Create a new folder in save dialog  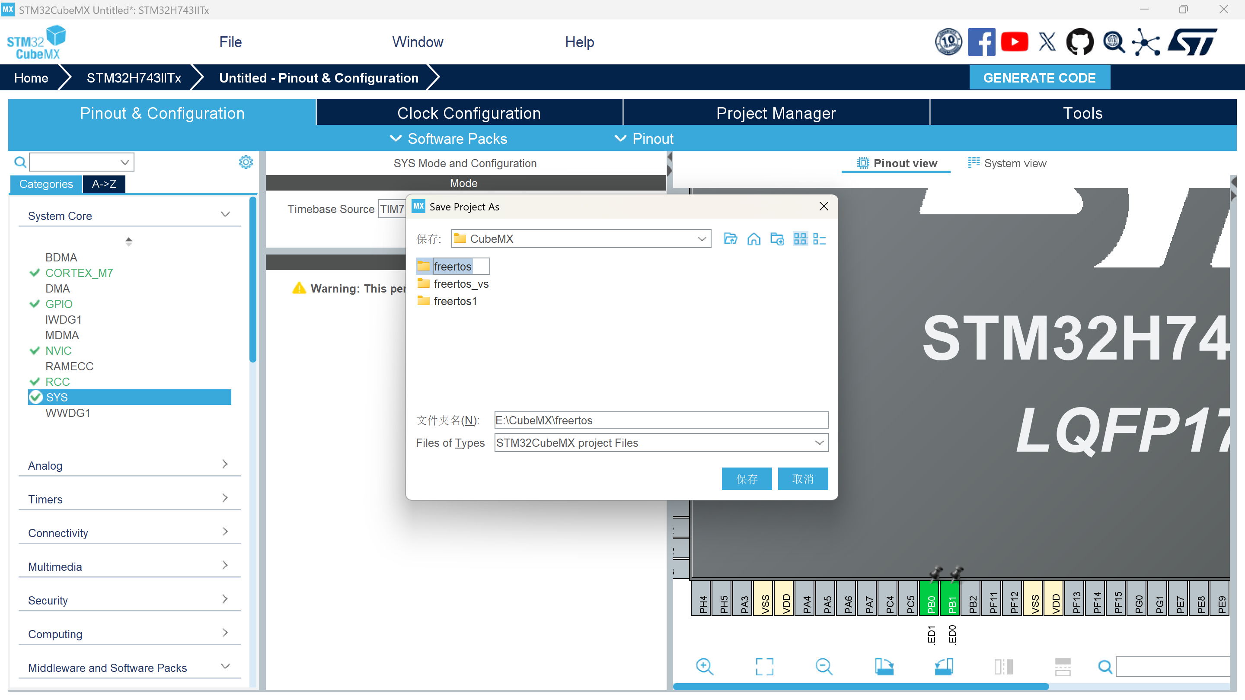pos(777,239)
